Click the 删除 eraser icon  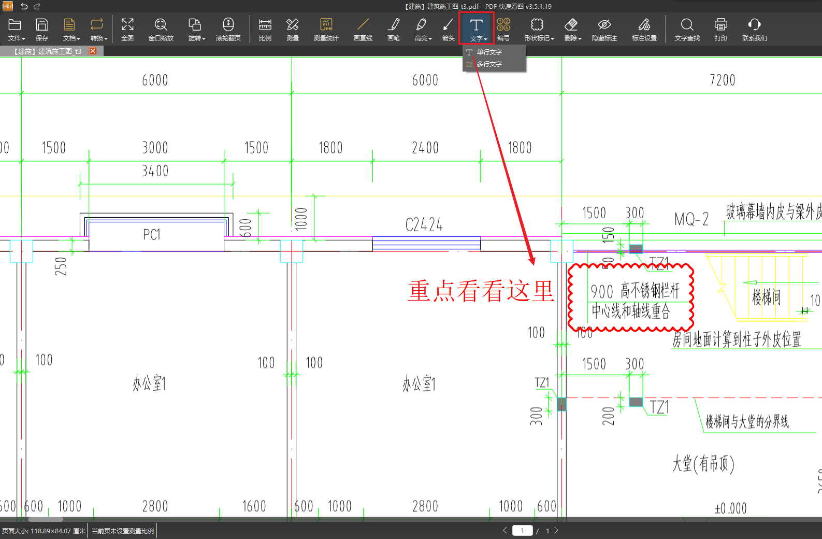(571, 24)
